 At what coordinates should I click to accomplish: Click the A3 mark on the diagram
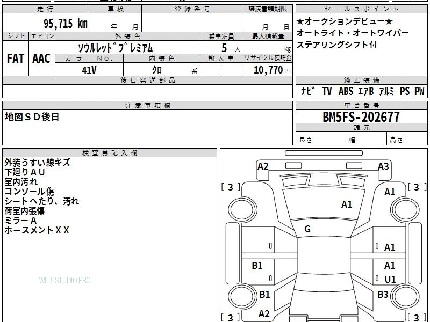(383, 166)
